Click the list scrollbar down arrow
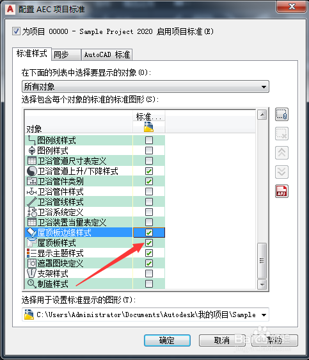The height and width of the screenshot is (360, 309). click(262, 284)
